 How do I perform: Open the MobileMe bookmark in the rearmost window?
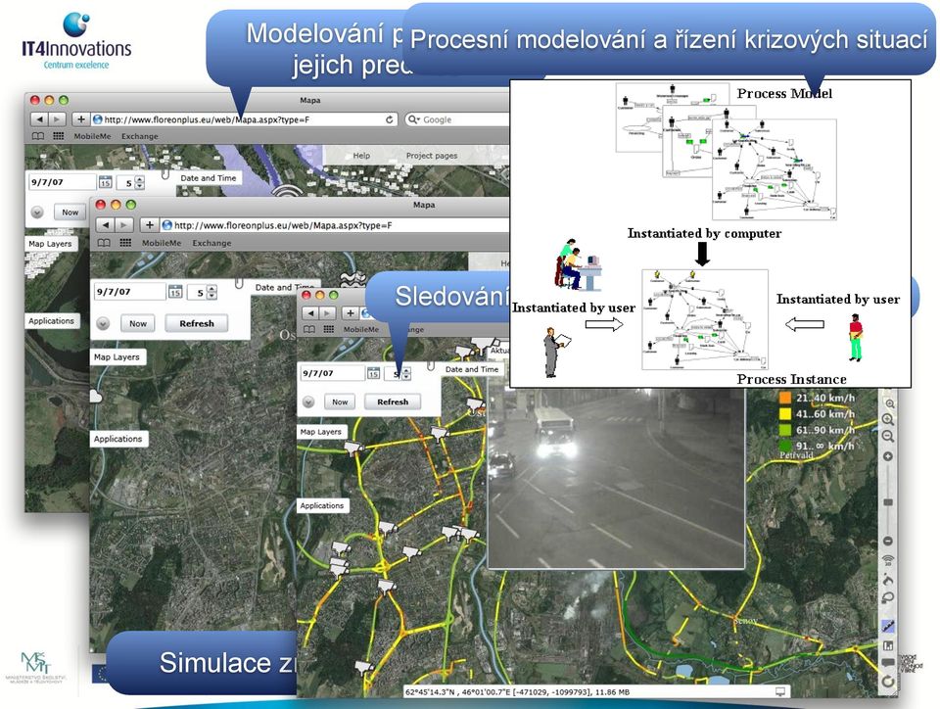[92, 136]
